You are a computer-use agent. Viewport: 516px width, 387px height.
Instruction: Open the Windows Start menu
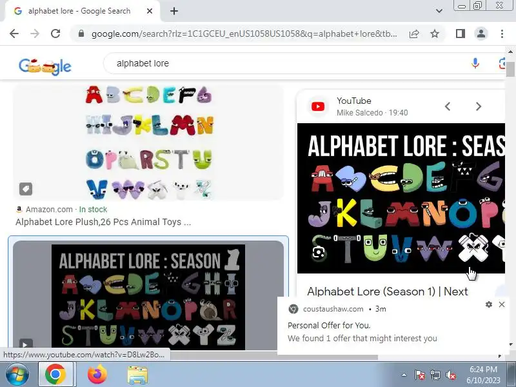pos(17,375)
